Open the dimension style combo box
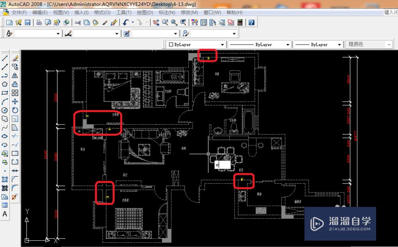This screenshot has width=398, height=247. pyautogui.click(x=96, y=33)
